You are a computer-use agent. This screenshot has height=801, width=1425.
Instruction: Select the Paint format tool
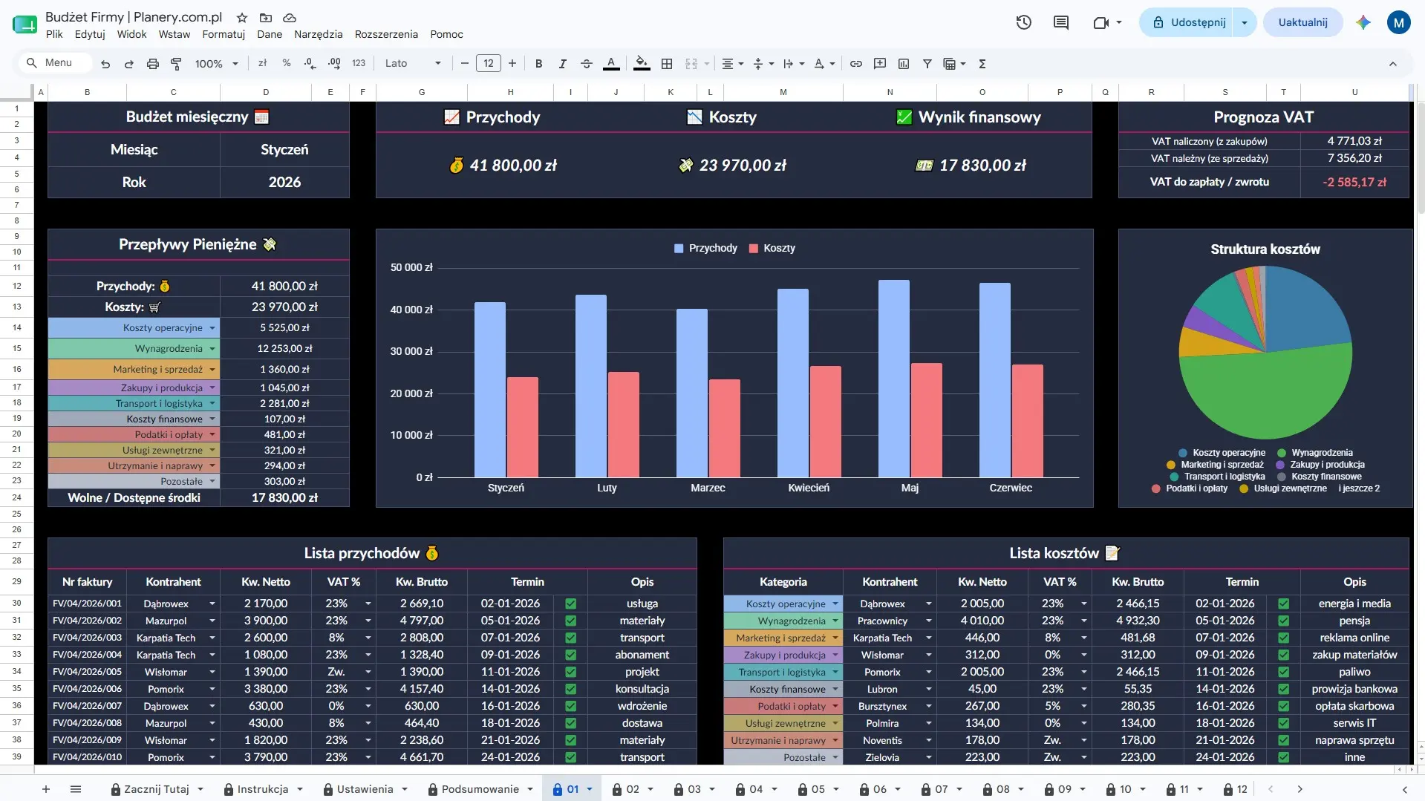point(176,64)
